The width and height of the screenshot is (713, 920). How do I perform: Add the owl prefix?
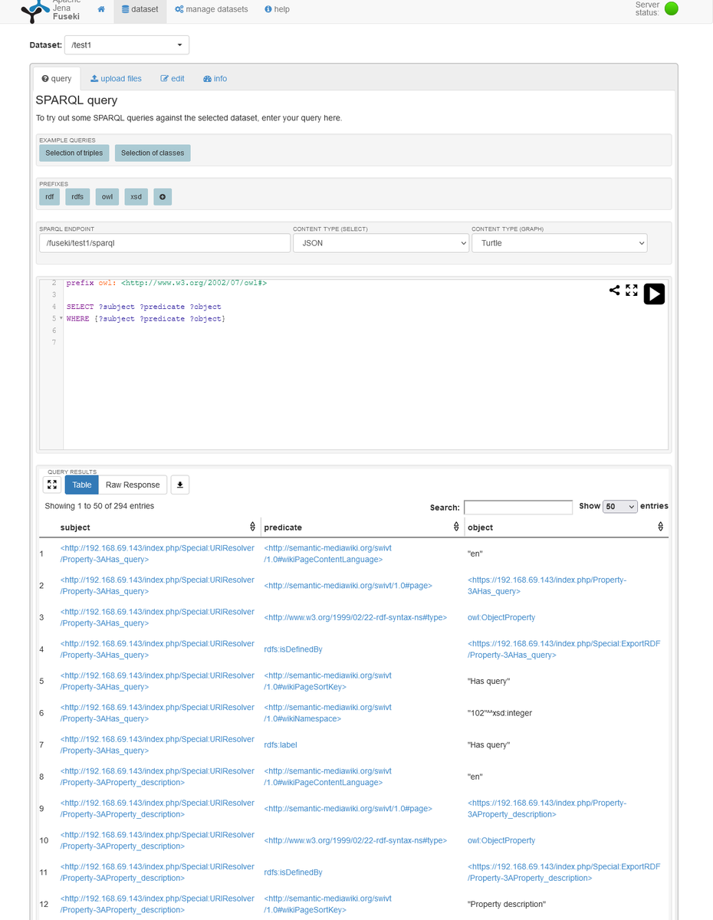click(107, 197)
